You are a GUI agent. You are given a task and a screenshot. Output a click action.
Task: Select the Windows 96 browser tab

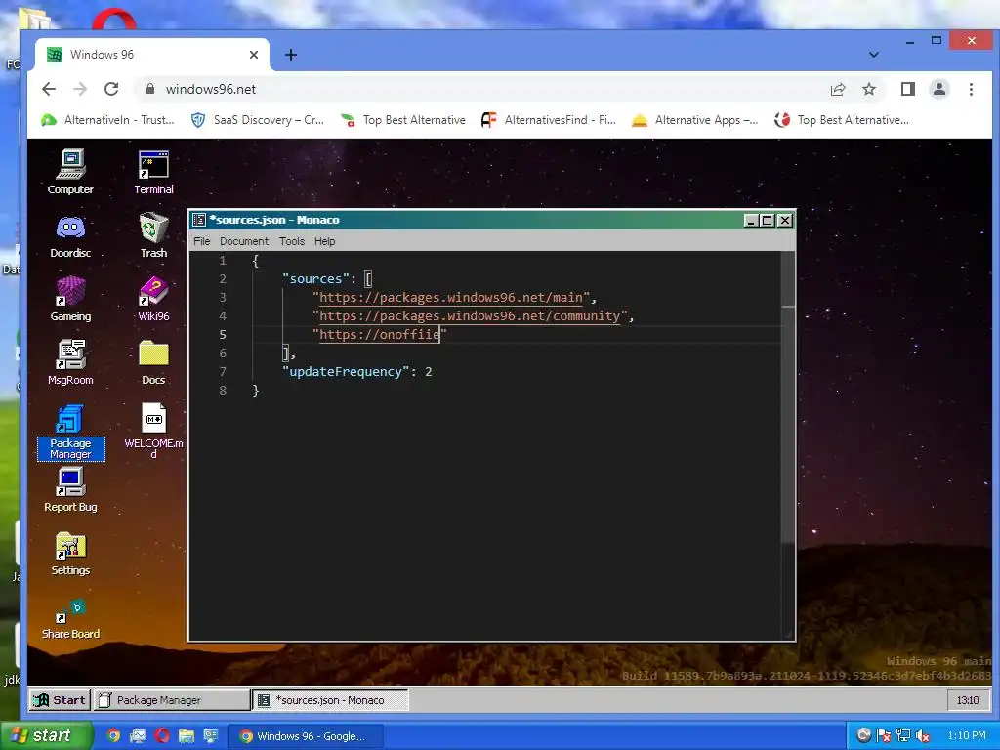[x=151, y=55]
